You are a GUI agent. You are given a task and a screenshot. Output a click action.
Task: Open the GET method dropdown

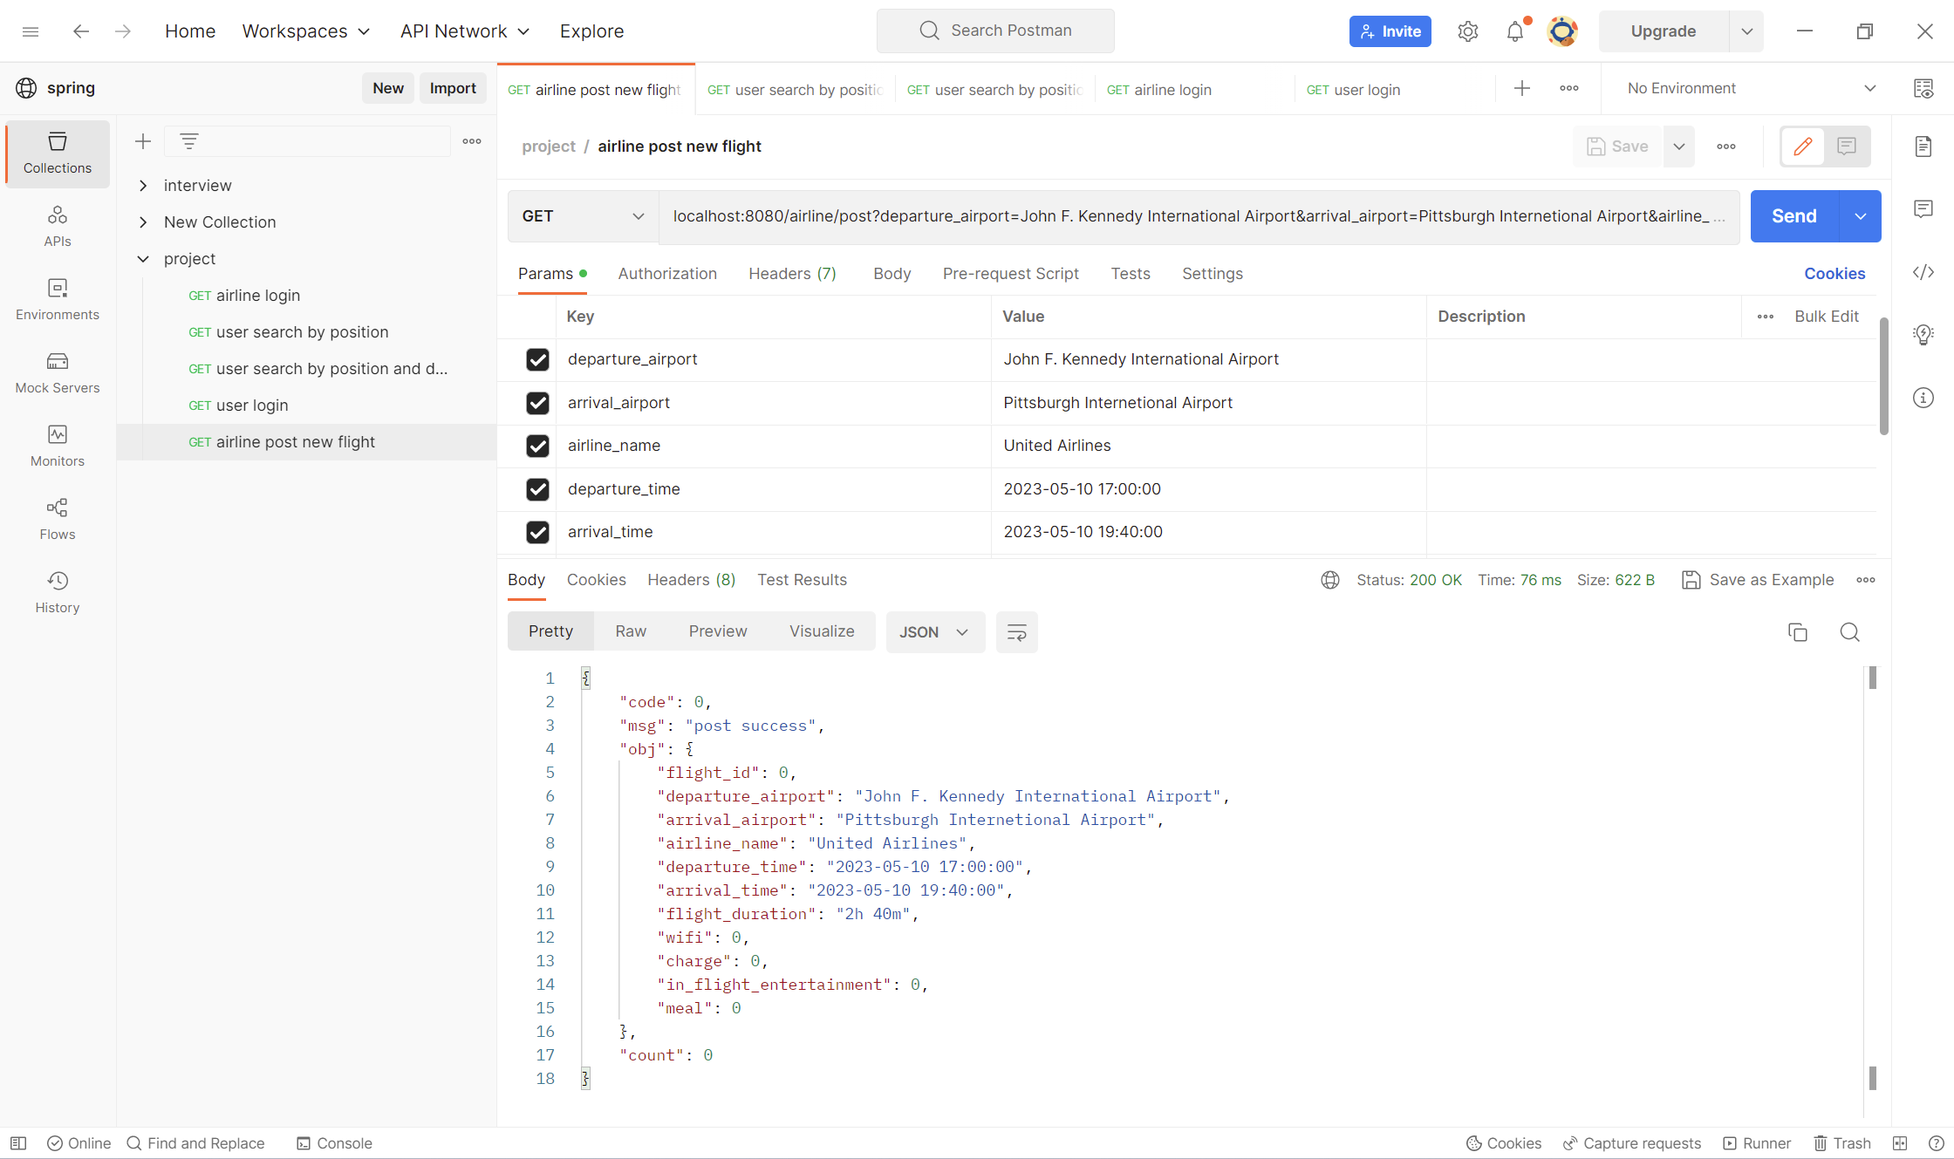click(583, 216)
